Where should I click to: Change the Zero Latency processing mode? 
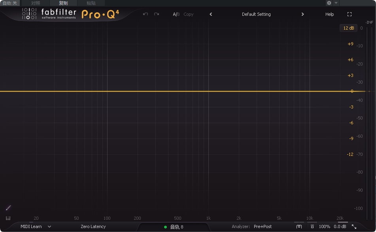[93, 226]
